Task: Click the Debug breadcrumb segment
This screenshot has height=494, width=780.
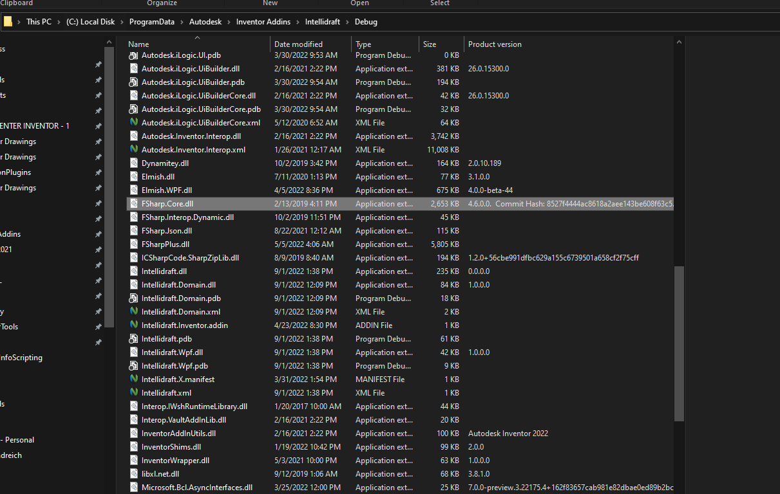Action: pos(366,22)
